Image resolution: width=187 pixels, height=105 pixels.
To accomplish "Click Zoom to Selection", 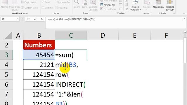I will 93,6.
